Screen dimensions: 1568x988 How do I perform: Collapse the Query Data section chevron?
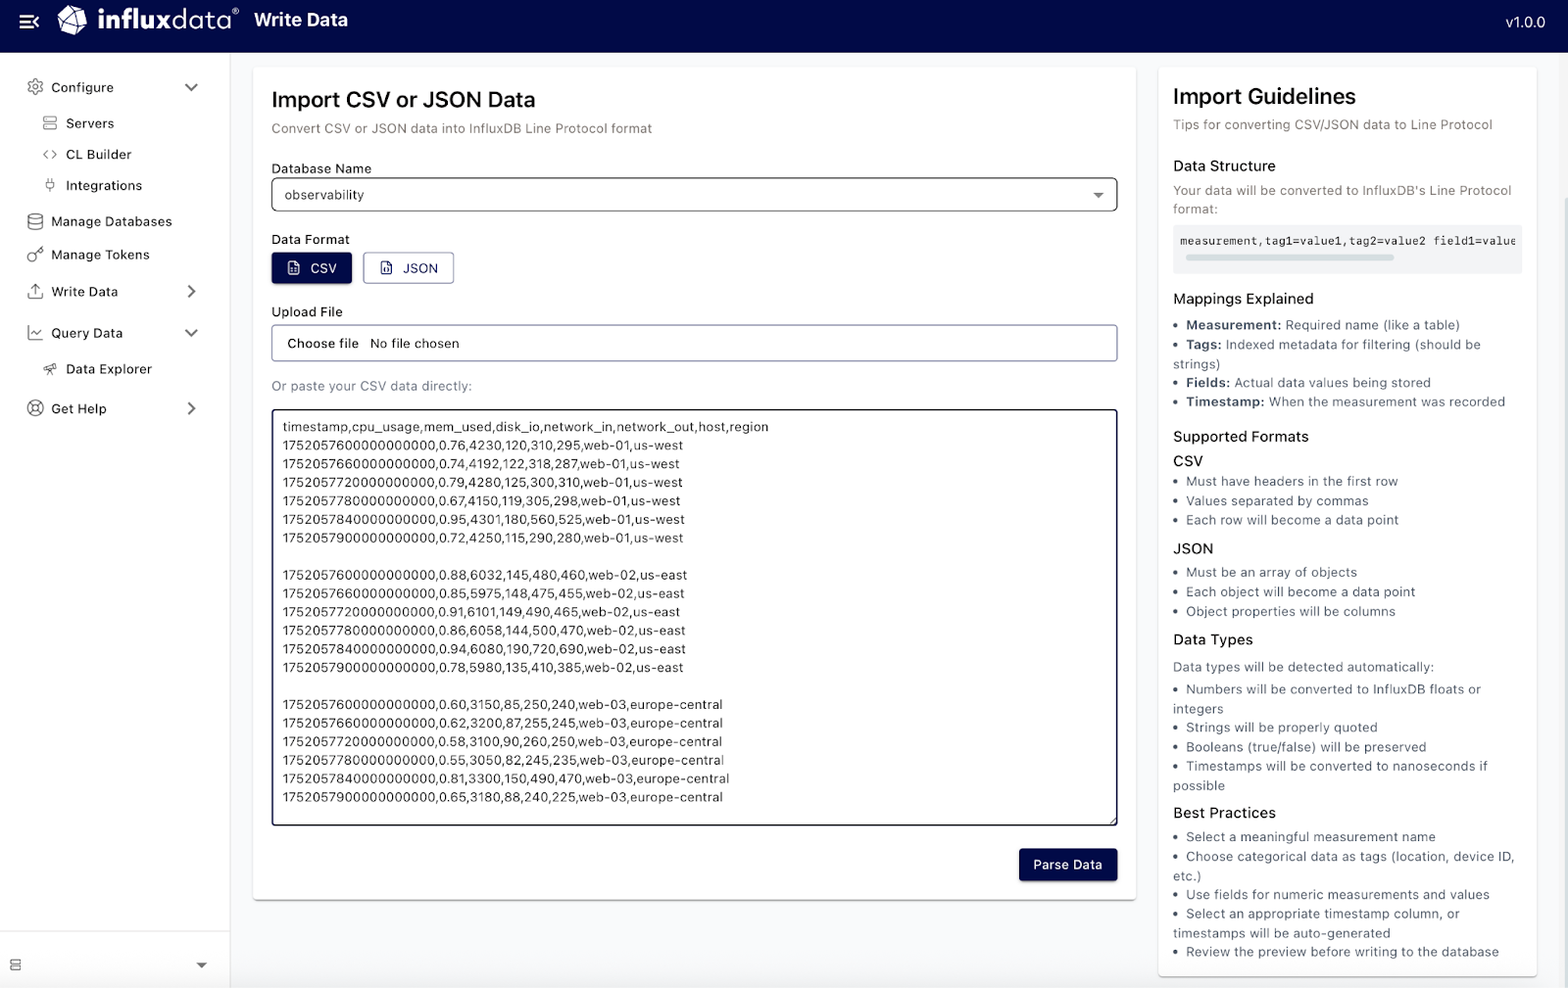tap(191, 333)
